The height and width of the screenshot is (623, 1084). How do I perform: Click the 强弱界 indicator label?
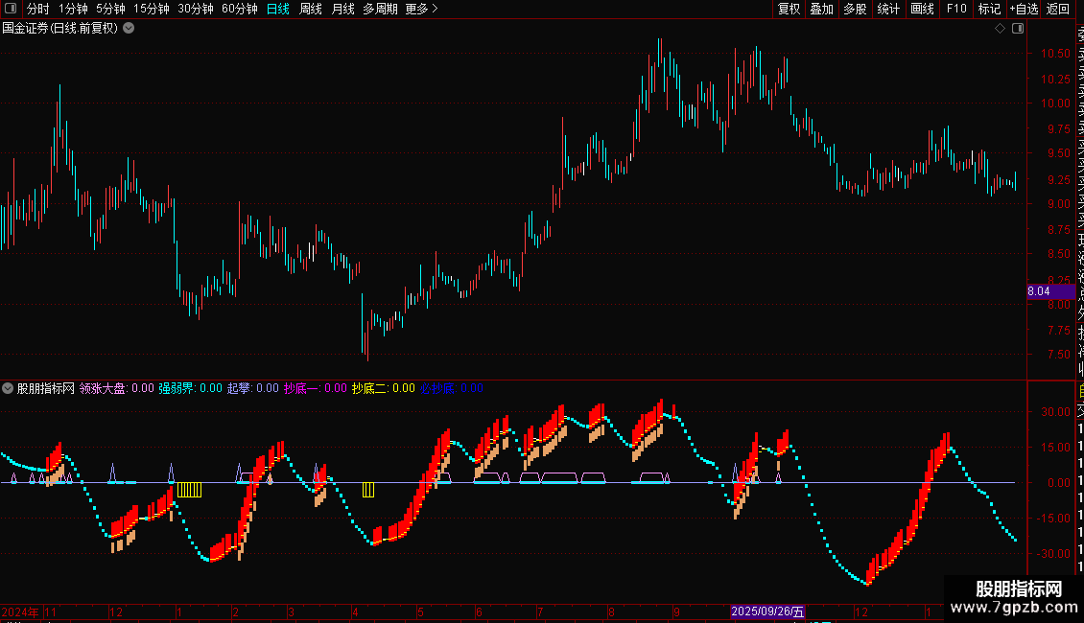tap(190, 388)
